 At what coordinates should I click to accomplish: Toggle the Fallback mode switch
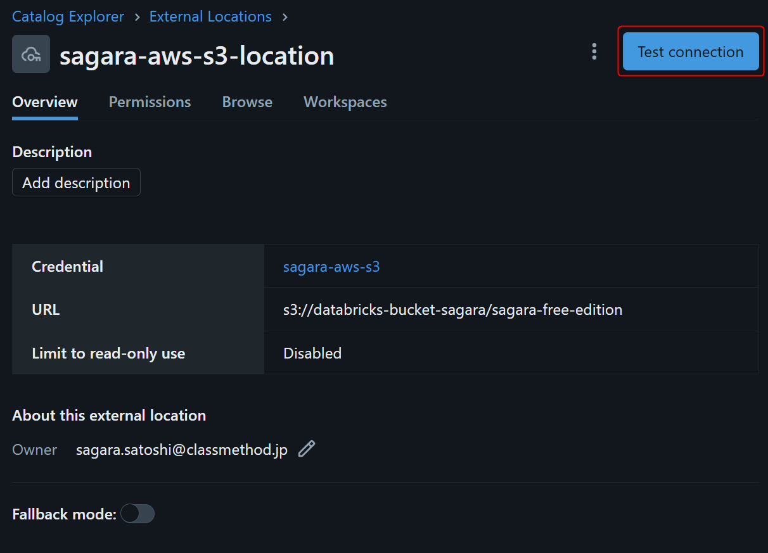(138, 514)
